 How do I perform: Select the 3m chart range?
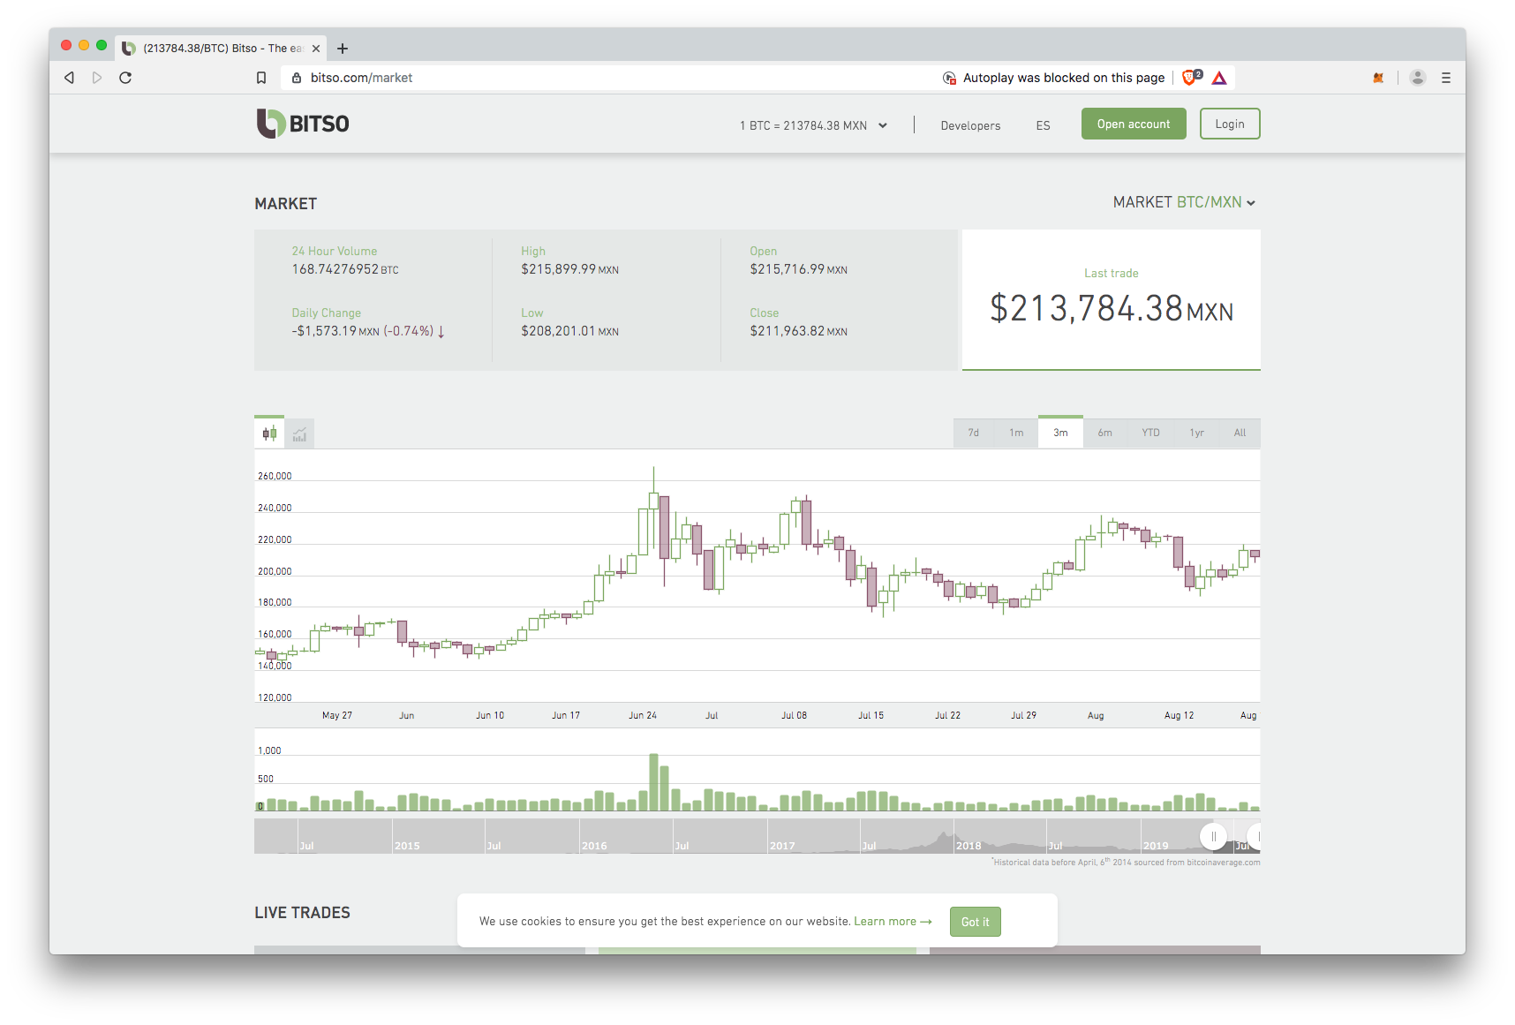[1060, 433]
